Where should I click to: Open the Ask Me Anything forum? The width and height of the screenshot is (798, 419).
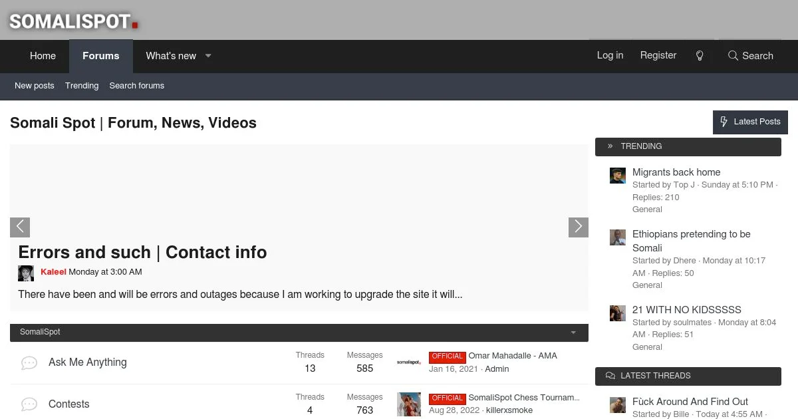click(87, 362)
